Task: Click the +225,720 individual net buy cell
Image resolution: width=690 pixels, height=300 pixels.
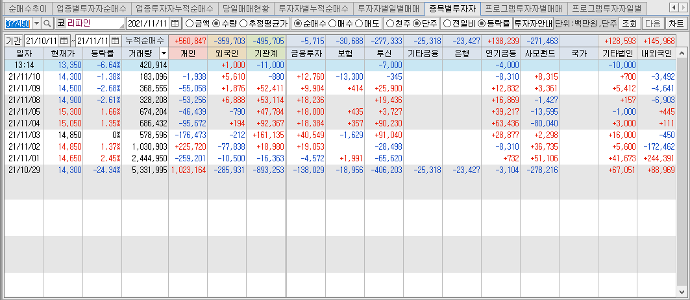Action: coord(188,146)
